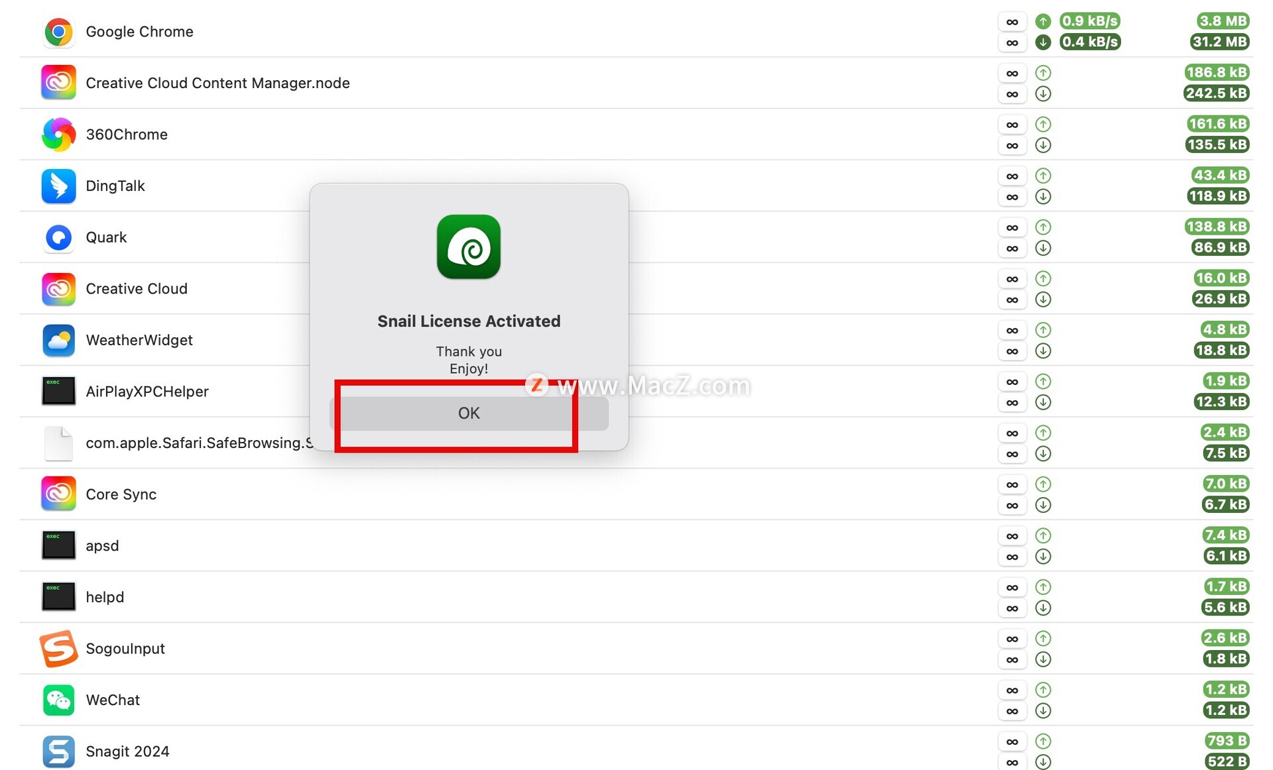Click the Snail License Activated heading
The height and width of the screenshot is (770, 1273).
tap(469, 321)
